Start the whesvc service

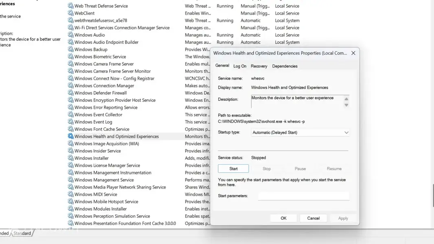(x=233, y=168)
